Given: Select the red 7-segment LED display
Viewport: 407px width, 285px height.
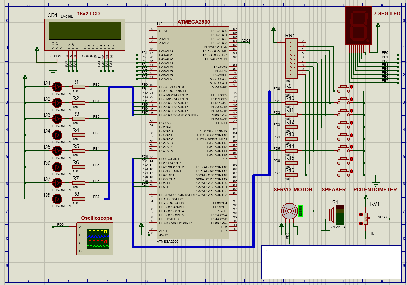Looking at the screenshot, I should (358, 26).
